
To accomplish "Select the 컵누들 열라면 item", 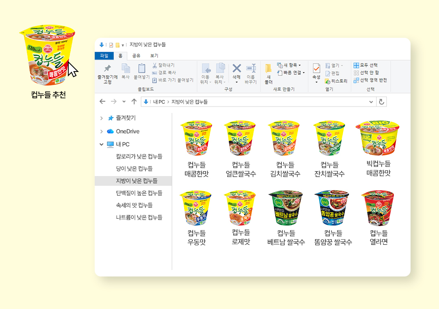I will click(x=378, y=218).
